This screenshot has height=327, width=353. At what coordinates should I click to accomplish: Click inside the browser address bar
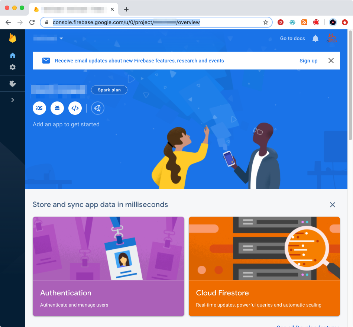[149, 22]
